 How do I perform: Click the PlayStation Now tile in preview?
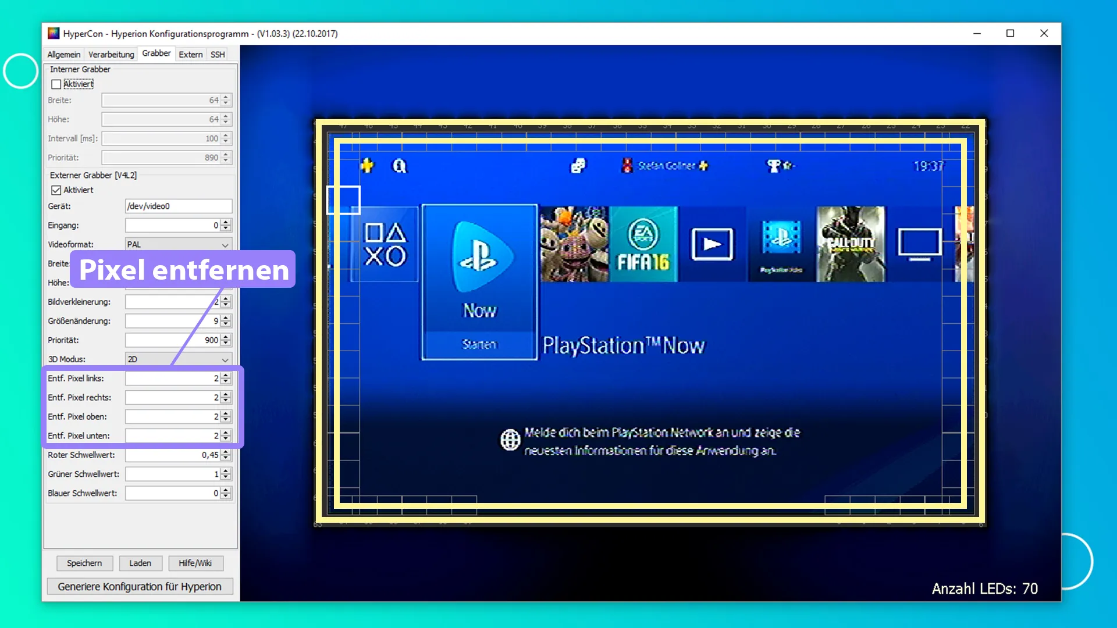(x=479, y=282)
